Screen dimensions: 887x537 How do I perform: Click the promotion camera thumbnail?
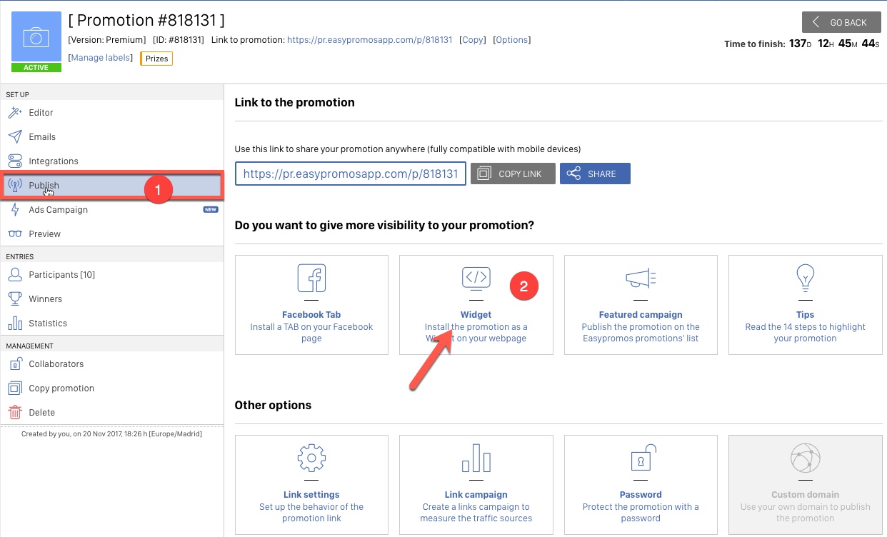point(36,37)
